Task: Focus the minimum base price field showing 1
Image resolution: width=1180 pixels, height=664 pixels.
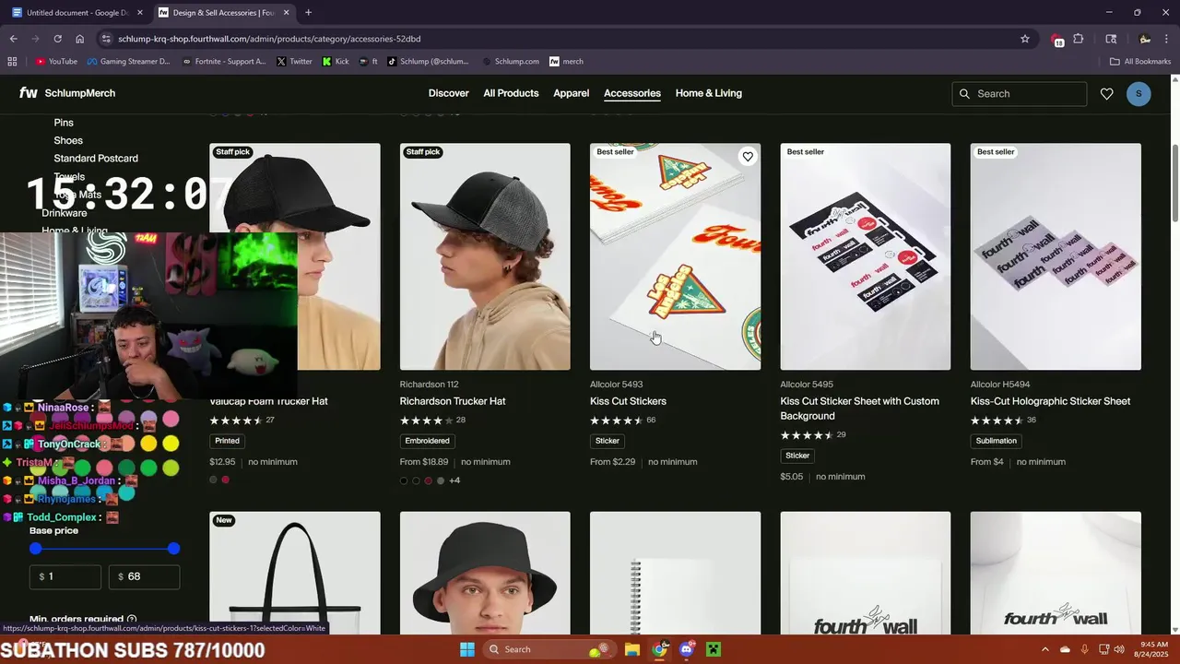Action: point(65,576)
